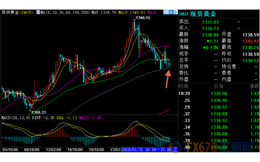Select the .39 tick row time

(186, 141)
